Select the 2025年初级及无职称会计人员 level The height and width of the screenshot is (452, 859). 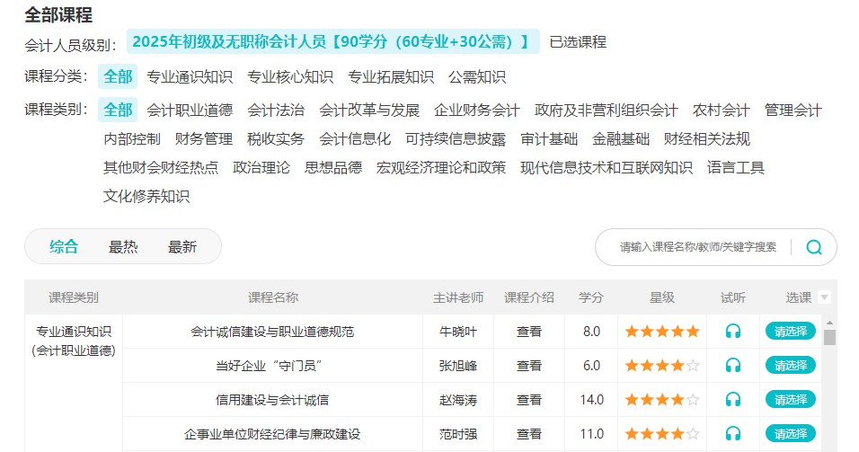[333, 41]
